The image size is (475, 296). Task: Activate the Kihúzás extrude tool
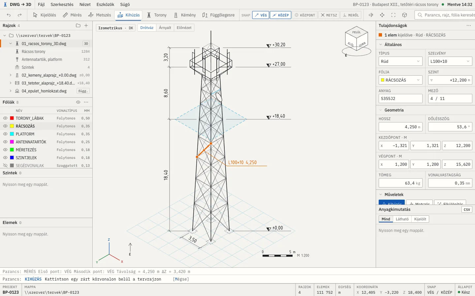(129, 15)
